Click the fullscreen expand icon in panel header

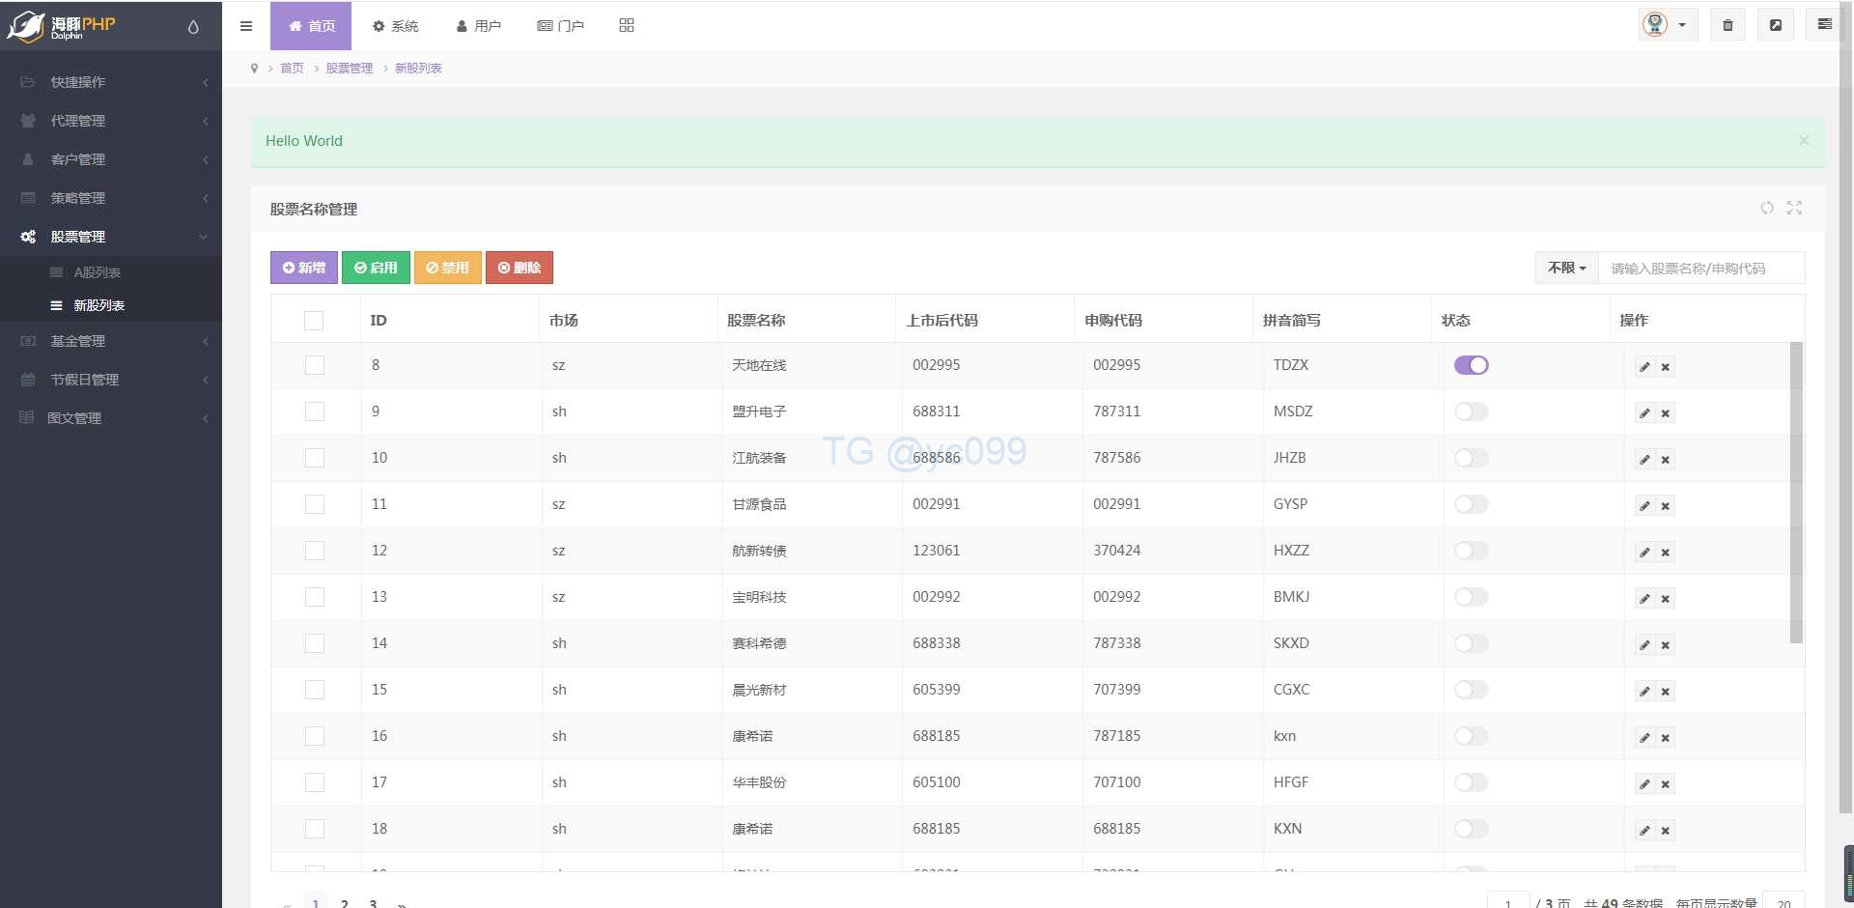[x=1794, y=208]
